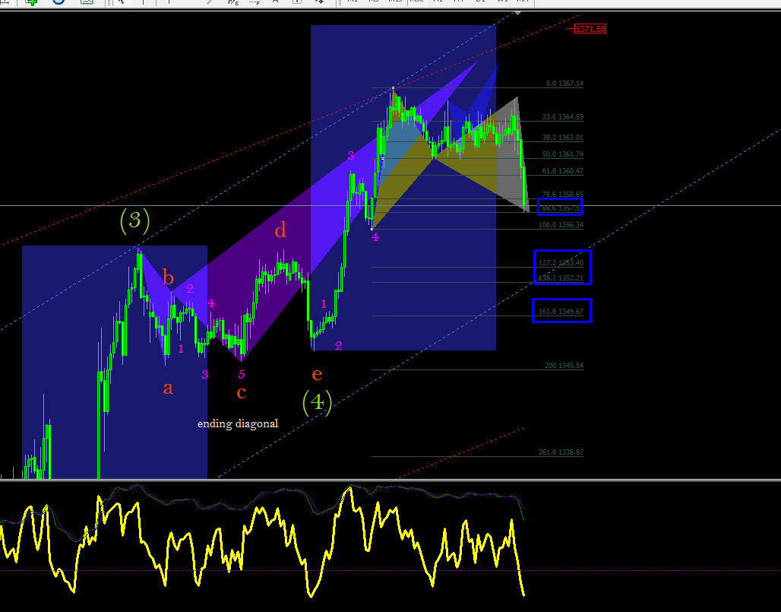The height and width of the screenshot is (612, 781).
Task: Click the green (3) wave label
Action: click(134, 220)
